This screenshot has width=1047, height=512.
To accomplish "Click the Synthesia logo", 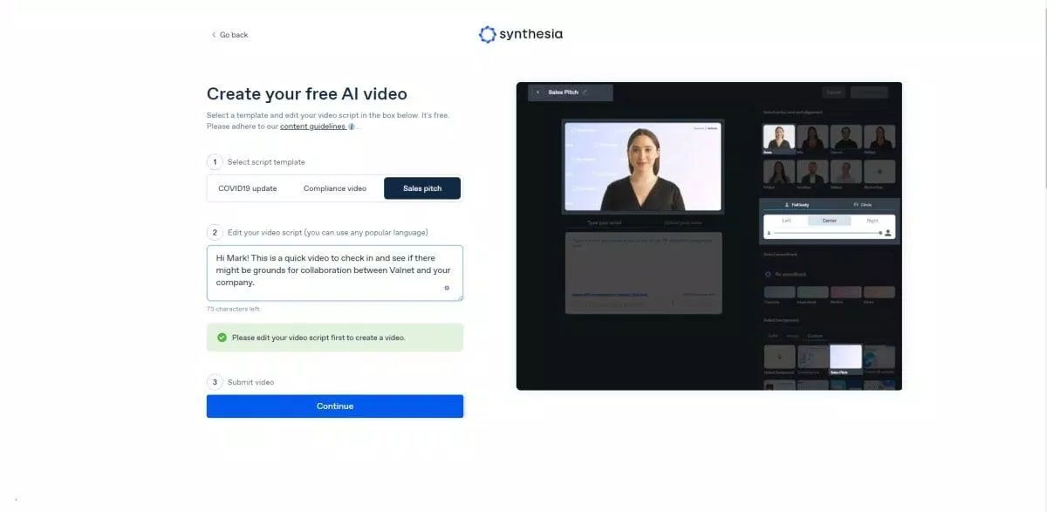I will (521, 34).
